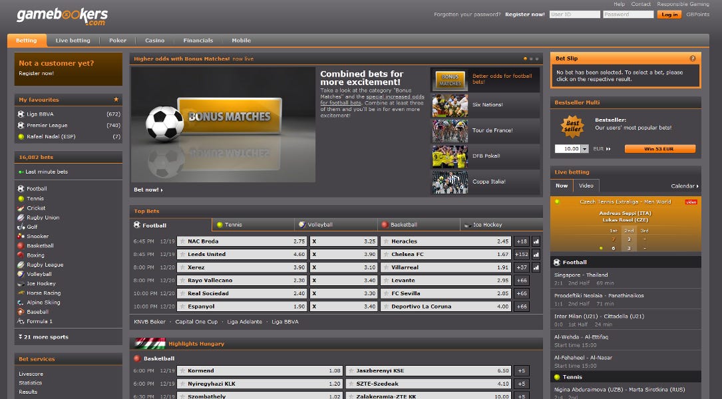Switch Top Bets to Ice Hockey tab
The image size is (722, 399).
pos(502,225)
